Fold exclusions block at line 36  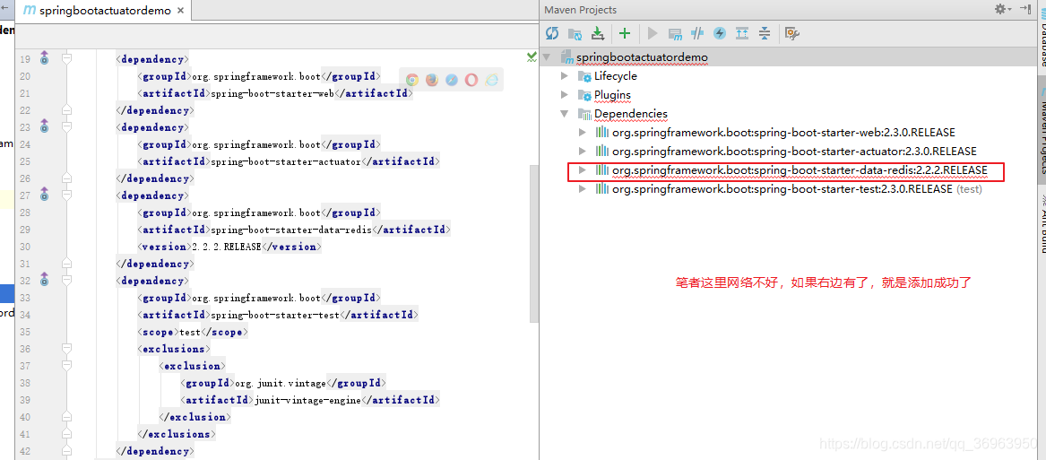click(66, 349)
